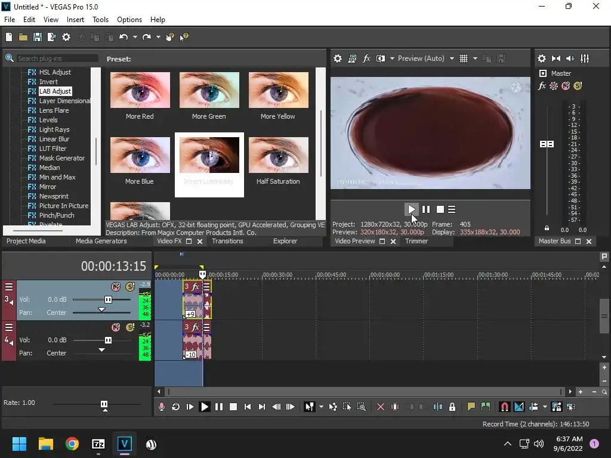Switch to Transitions tab

(x=227, y=241)
